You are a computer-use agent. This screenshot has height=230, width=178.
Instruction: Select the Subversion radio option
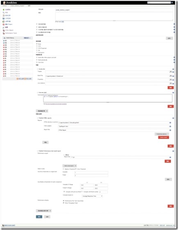(37, 52)
